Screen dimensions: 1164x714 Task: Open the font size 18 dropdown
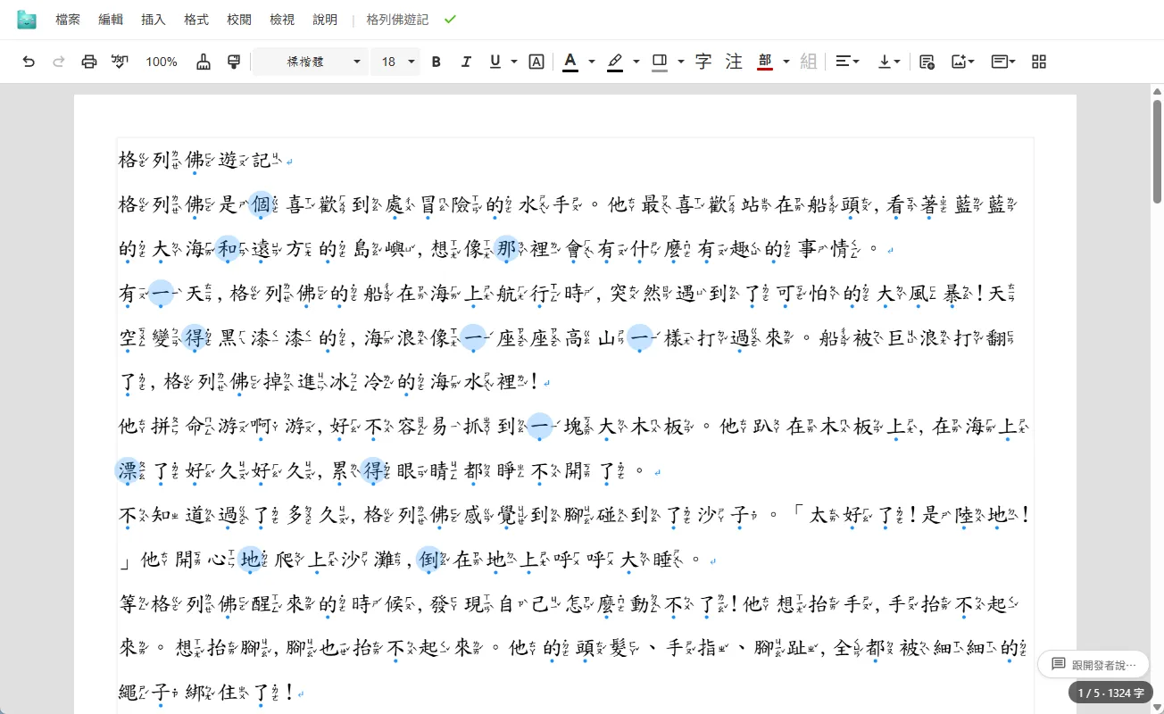pos(397,62)
